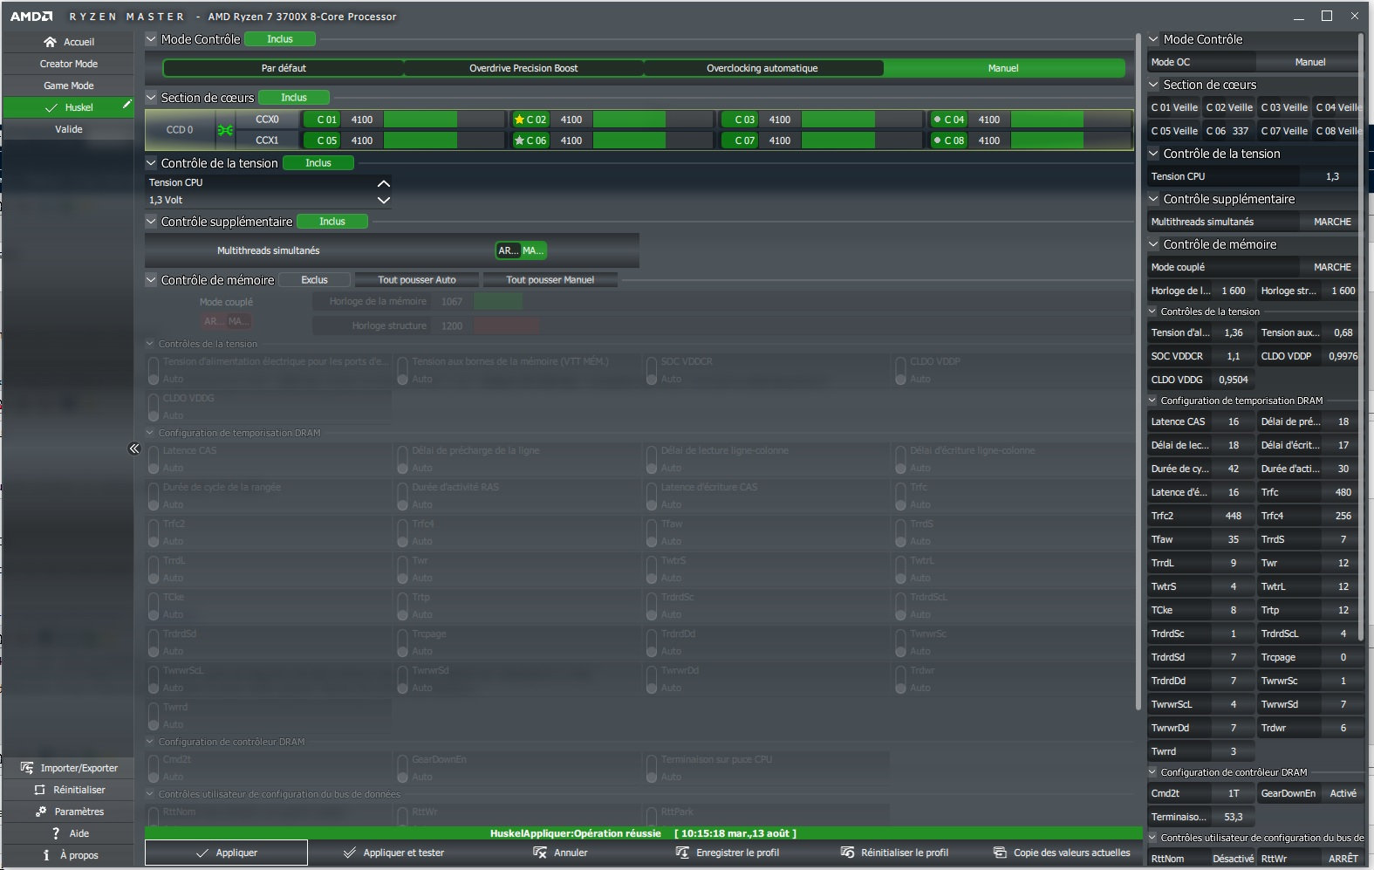The width and height of the screenshot is (1374, 870).
Task: Collapse the Contrôle de mémoire main section
Action: pos(151,280)
